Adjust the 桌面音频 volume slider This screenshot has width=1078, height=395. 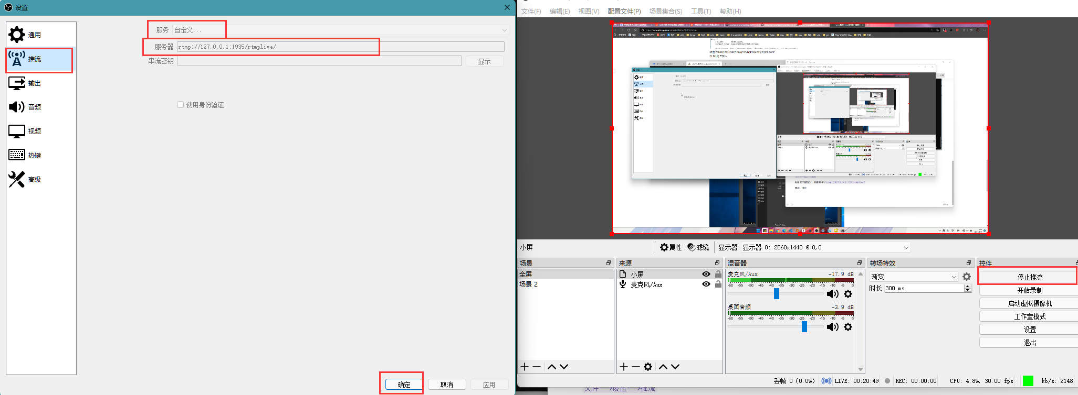[804, 327]
